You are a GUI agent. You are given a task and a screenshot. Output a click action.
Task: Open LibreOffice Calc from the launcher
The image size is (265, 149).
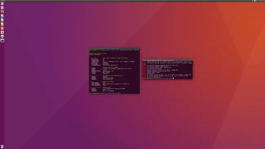click(2, 20)
